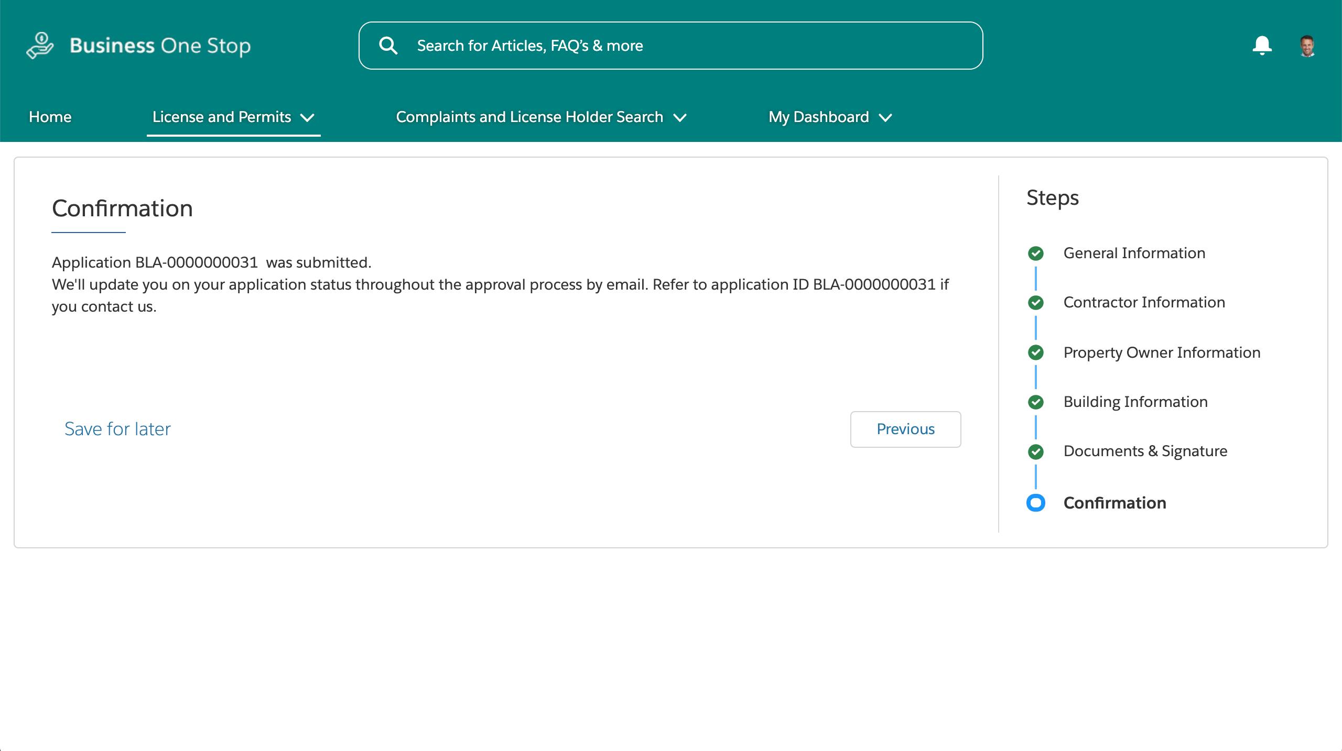Focus the articles and FAQ search field

coord(681,46)
